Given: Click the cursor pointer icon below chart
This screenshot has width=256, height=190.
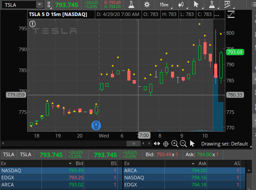Looking at the screenshot, I should tap(192, 144).
